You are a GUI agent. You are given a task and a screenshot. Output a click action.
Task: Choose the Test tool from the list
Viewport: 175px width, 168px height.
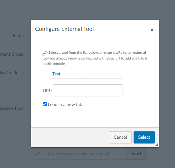[56, 74]
